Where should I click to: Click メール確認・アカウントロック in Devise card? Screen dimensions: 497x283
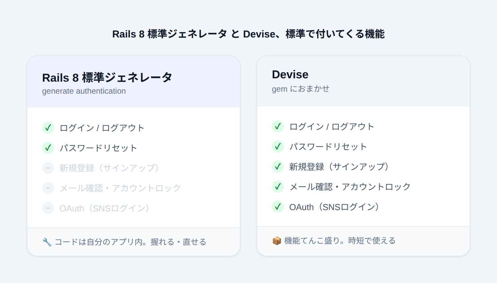tap(350, 187)
